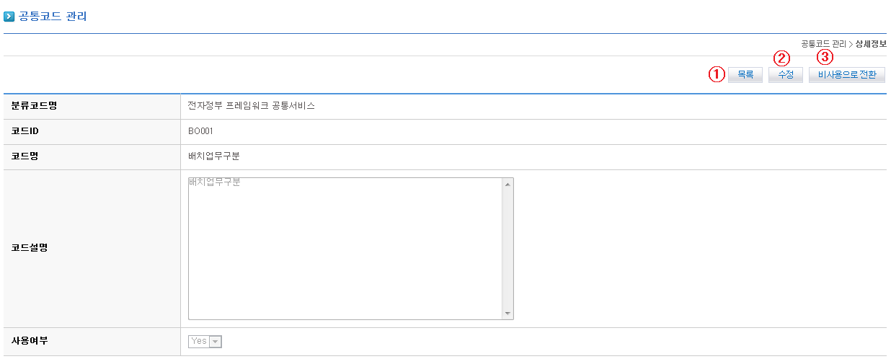Click the 전자정부 프레임워크 공통서비스 value
The width and height of the screenshot is (891, 359).
[251, 106]
